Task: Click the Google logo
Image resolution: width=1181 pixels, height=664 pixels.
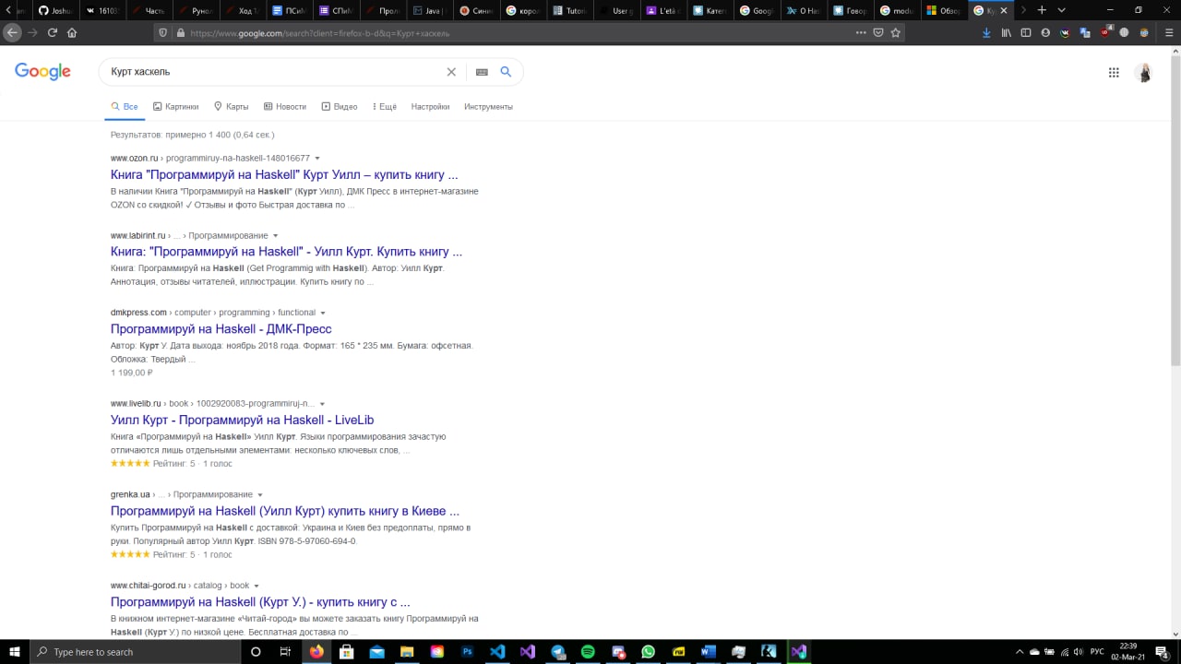Action: tap(42, 72)
